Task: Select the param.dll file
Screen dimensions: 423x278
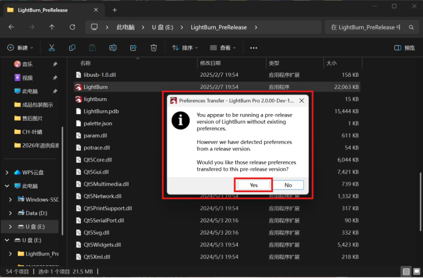Action: [x=95, y=135]
